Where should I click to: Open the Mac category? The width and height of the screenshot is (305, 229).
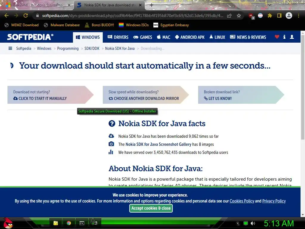point(164,37)
